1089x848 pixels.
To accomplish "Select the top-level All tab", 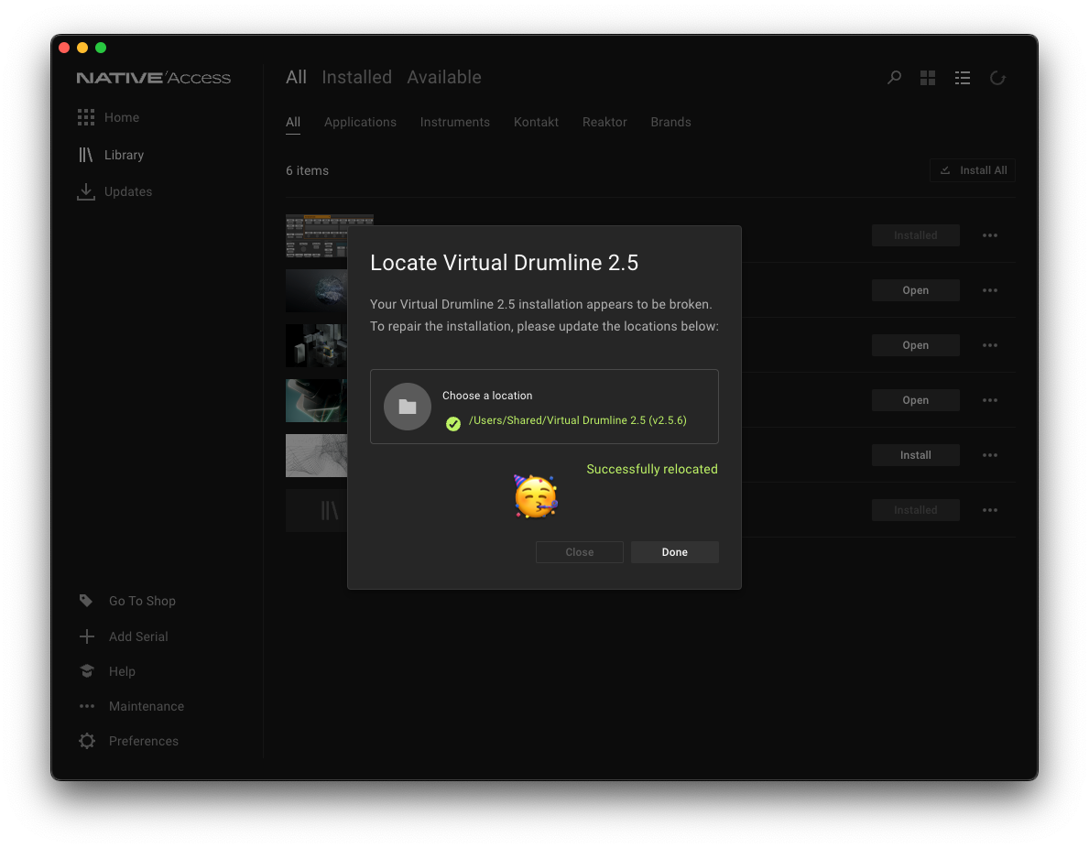I will [296, 77].
